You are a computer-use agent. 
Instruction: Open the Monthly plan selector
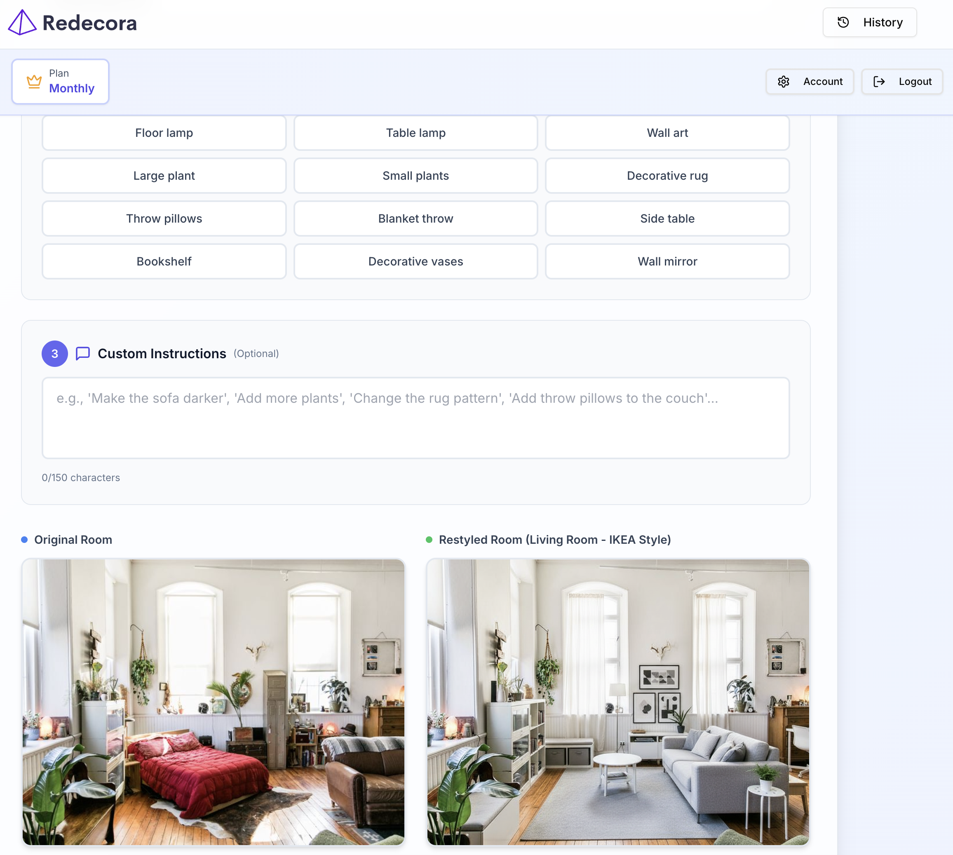[61, 82]
